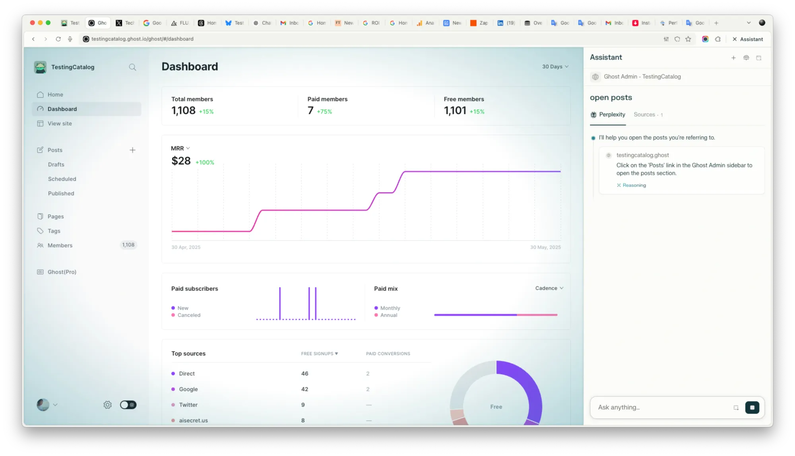Bookmark page using the star icon

[688, 39]
